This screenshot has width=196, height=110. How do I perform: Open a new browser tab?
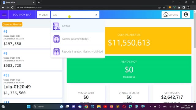click(x=39, y=2)
